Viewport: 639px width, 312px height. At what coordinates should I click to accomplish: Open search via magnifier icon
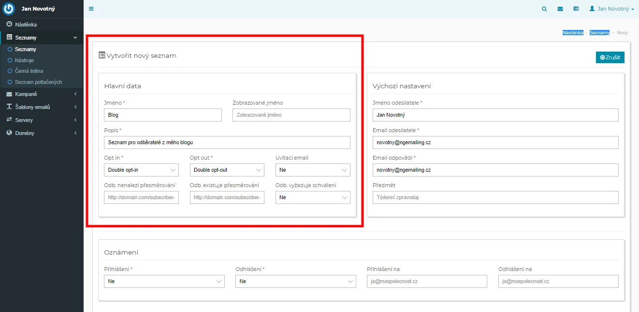coord(544,9)
